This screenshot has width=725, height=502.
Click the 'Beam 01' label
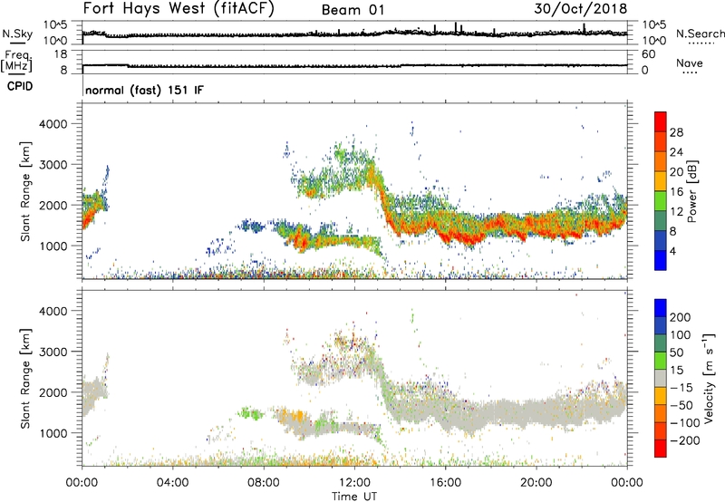(353, 10)
